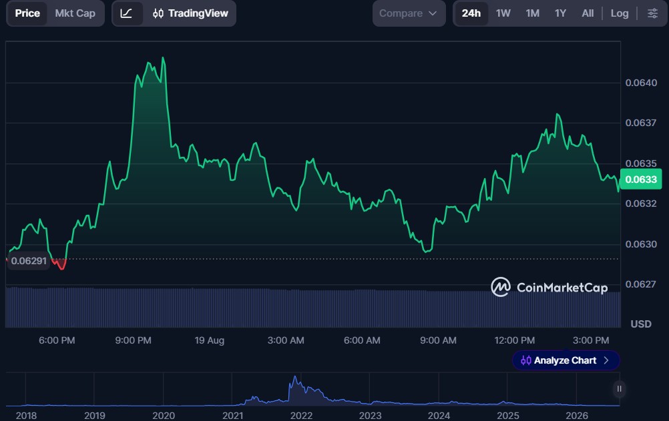Select the 1Y time range

click(x=560, y=13)
